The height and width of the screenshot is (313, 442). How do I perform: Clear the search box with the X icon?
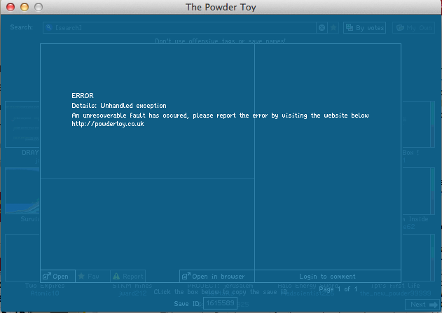(322, 27)
